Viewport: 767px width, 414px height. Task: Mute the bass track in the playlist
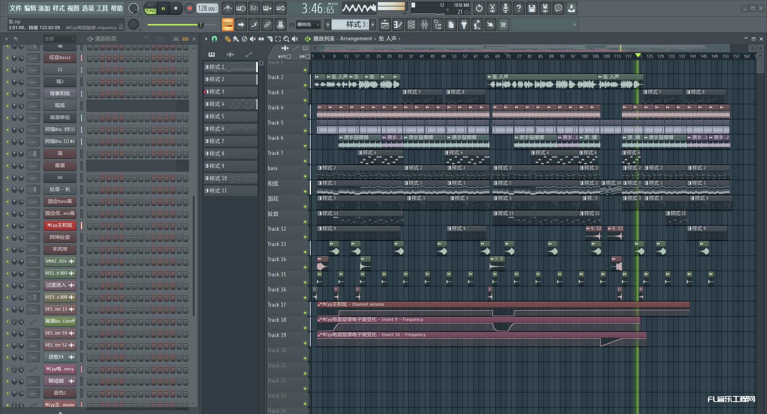point(305,176)
